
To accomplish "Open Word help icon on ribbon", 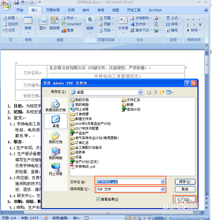I will [x=206, y=10].
